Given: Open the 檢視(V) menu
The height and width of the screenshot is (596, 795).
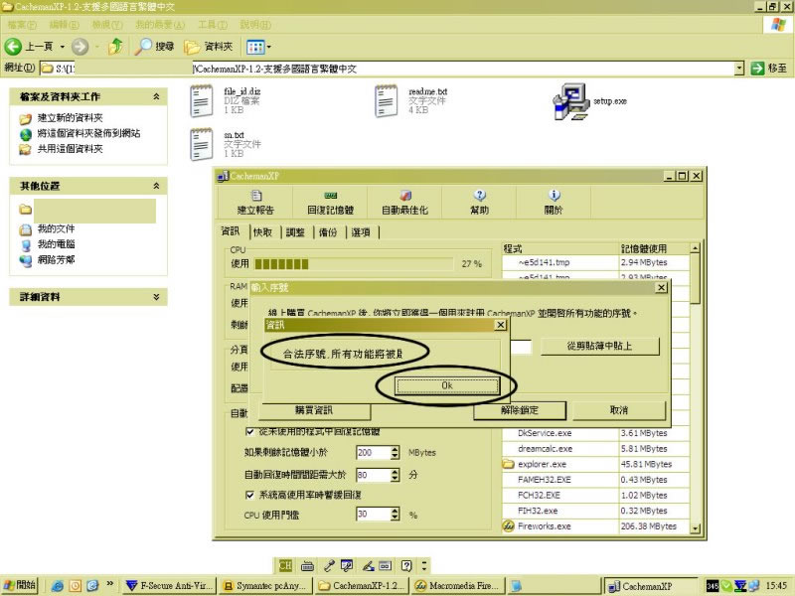Looking at the screenshot, I should pyautogui.click(x=107, y=24).
